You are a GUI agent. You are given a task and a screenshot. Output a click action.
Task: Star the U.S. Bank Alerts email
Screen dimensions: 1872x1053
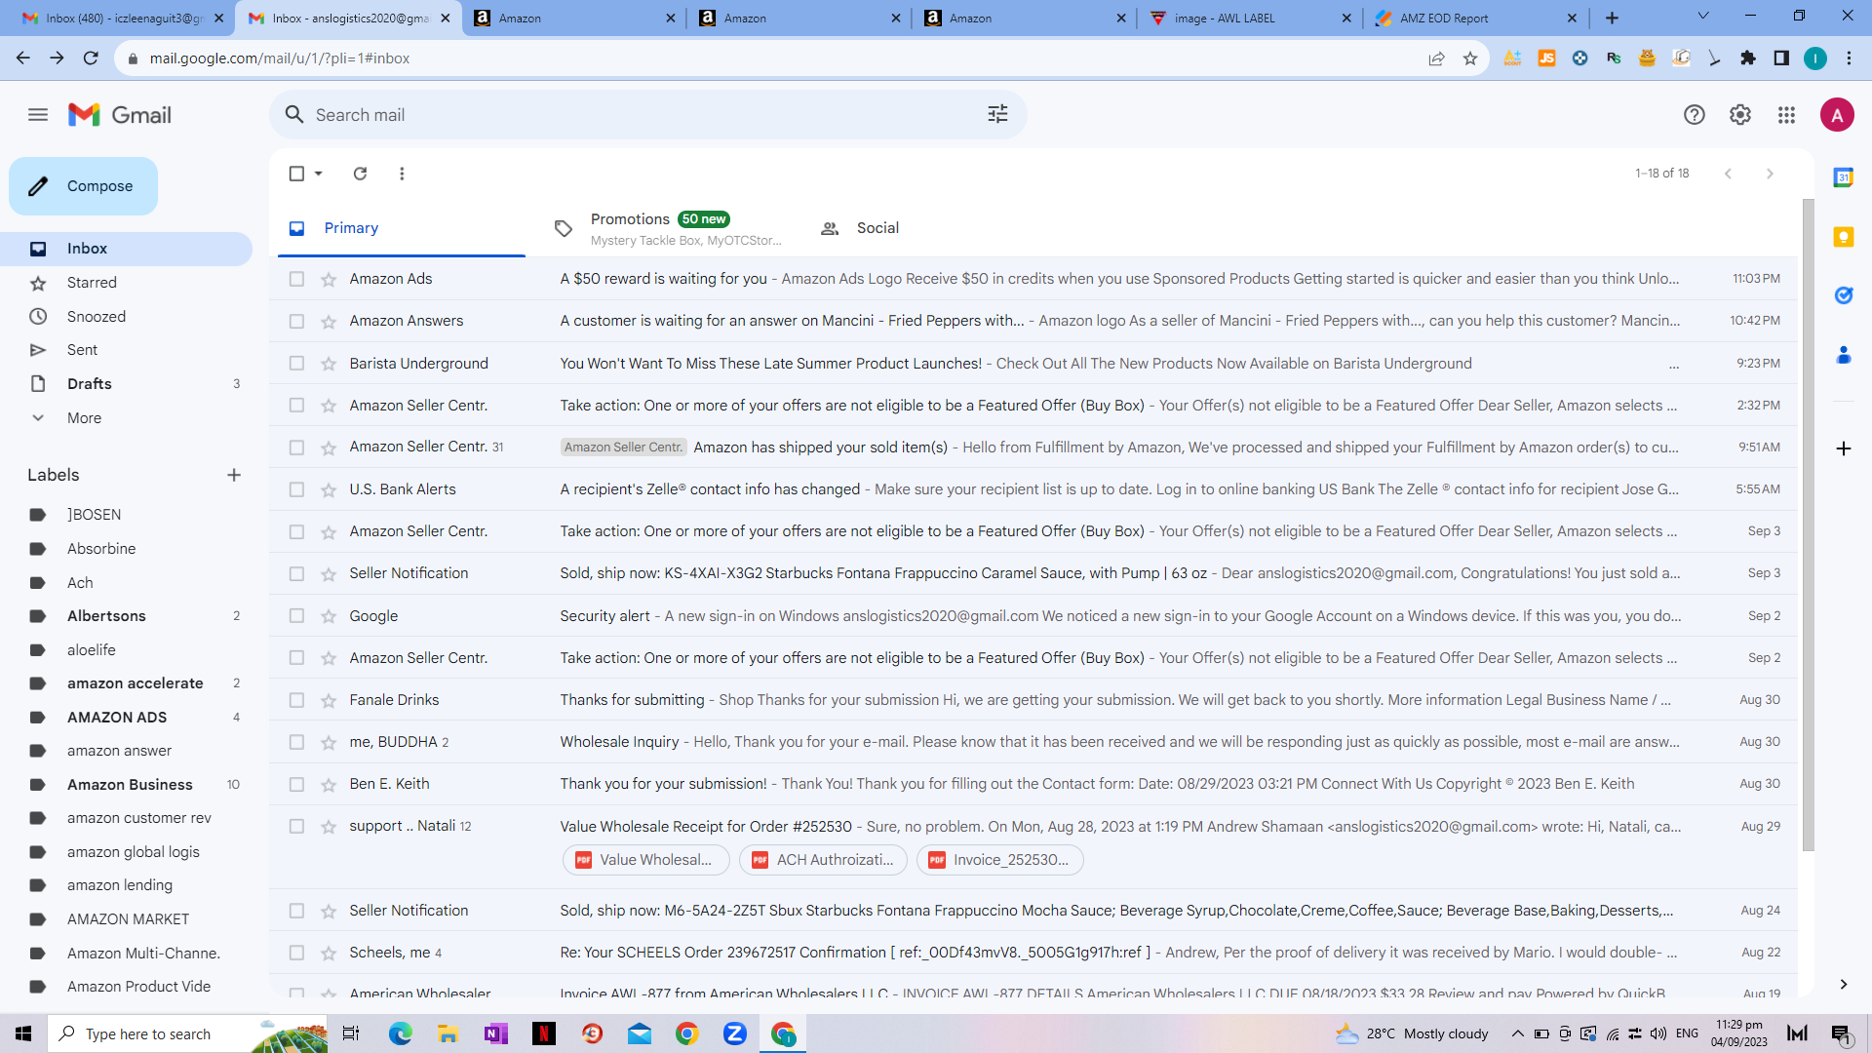click(x=329, y=490)
